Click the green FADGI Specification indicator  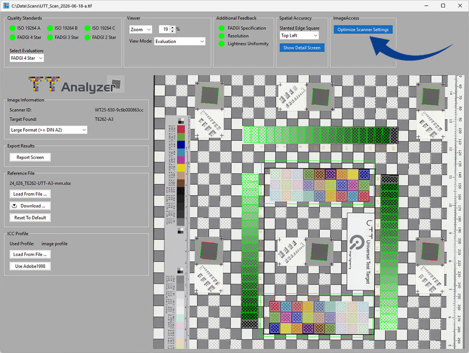pos(222,28)
